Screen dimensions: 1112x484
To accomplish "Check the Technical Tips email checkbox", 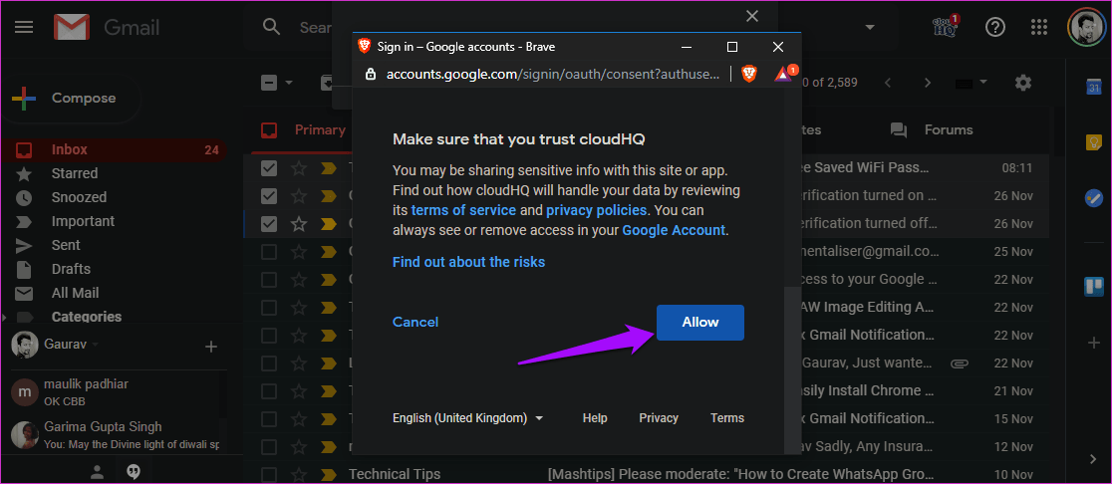I will (269, 474).
